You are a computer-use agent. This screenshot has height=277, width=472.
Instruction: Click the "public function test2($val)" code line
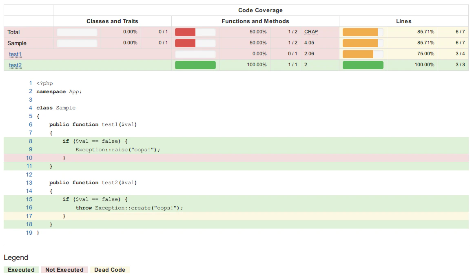[x=93, y=183]
